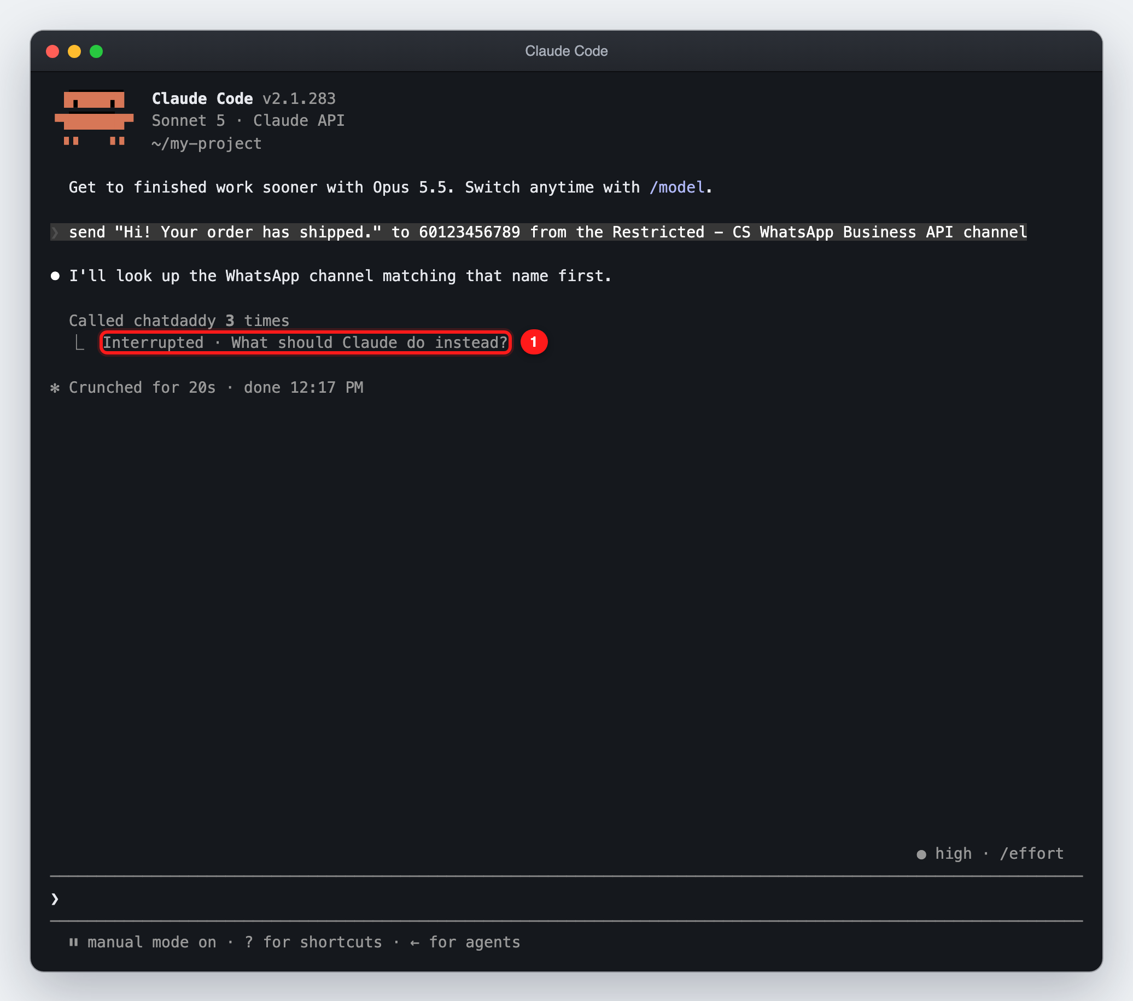Click the version text v2.1.283
This screenshot has width=1133, height=1001.
pos(299,98)
